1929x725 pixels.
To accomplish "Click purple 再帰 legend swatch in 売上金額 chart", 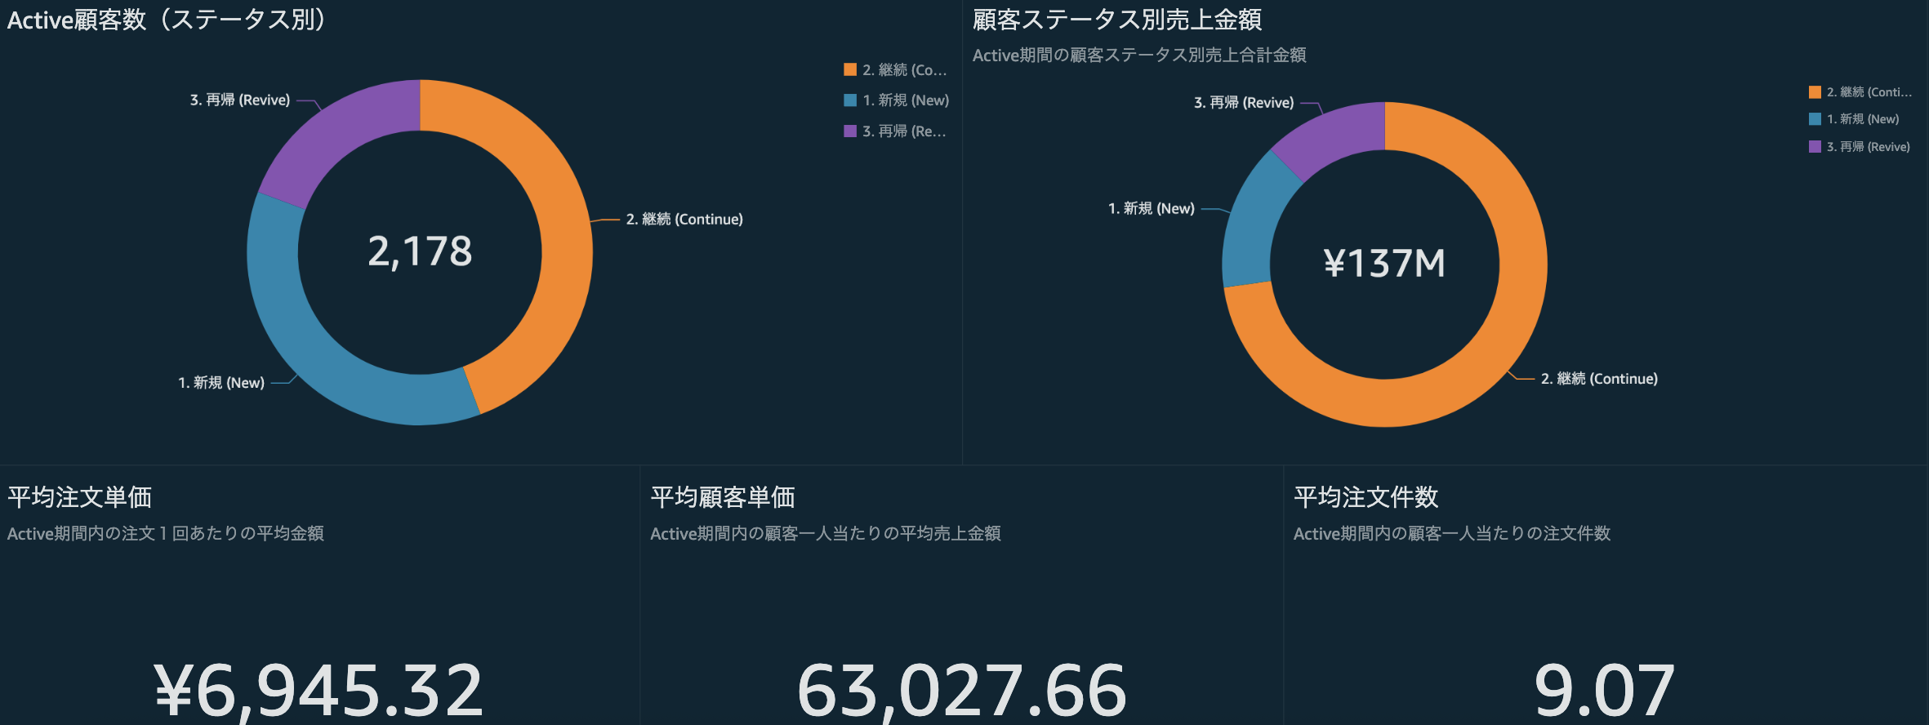I will pos(1815,147).
